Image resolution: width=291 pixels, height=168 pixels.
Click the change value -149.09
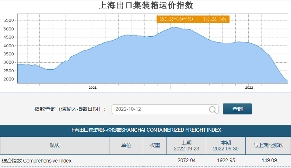pyautogui.click(x=268, y=161)
